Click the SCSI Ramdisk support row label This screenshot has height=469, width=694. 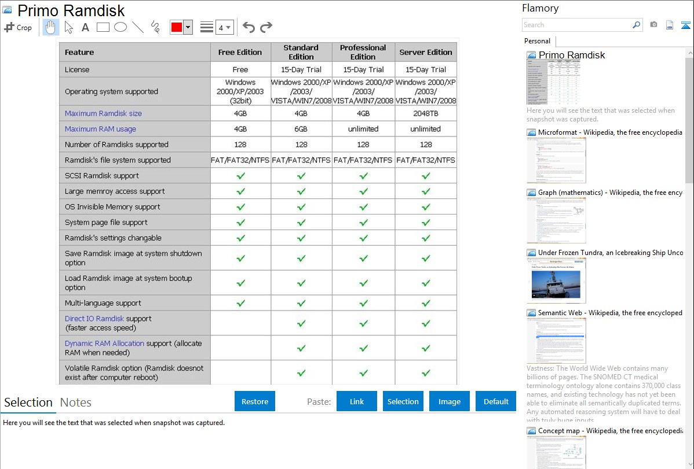point(102,175)
